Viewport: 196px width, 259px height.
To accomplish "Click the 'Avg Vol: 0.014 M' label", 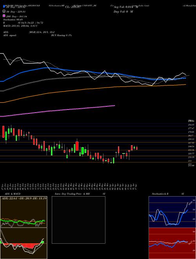I will (126, 7).
